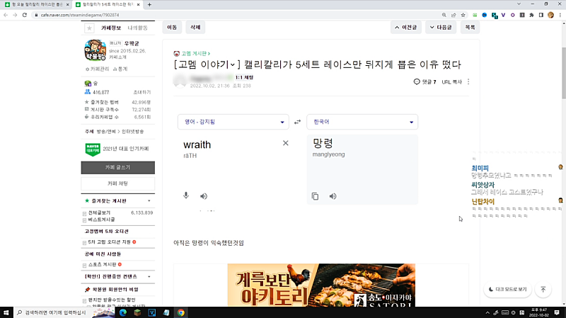Click the 카페소개 link
The image size is (566, 318).
[118, 57]
